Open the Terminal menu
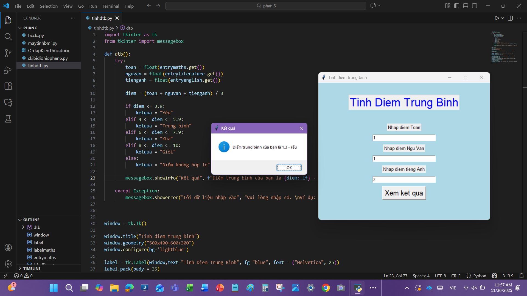 [111, 6]
